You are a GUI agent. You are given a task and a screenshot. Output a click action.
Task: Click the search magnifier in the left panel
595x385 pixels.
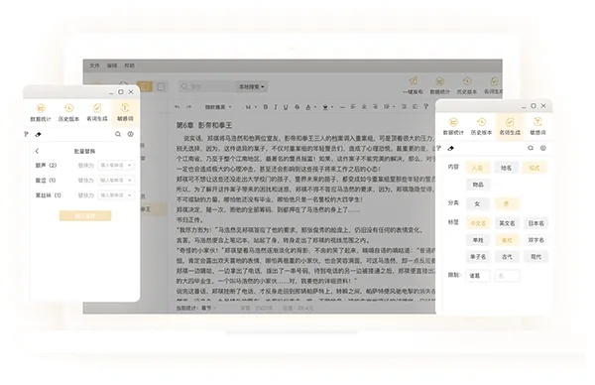tap(118, 134)
